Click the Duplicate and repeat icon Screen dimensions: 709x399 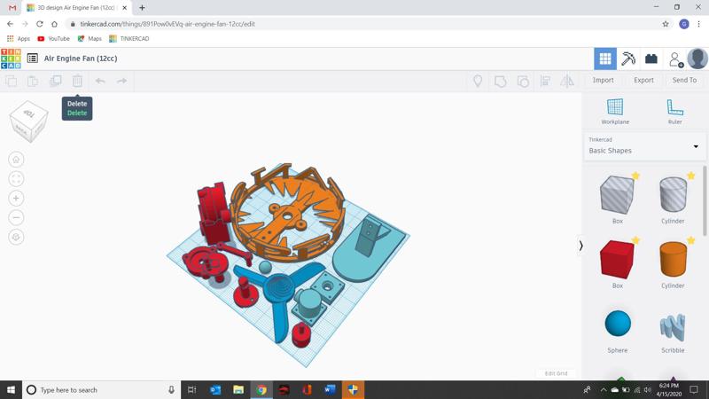click(55, 81)
